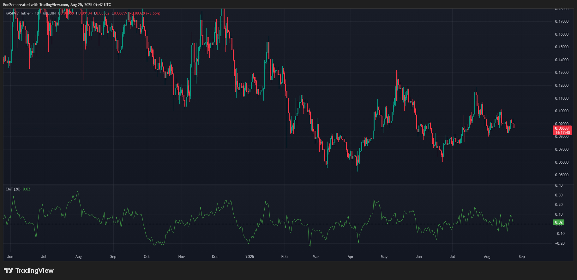Select the Feb label on time axis

285,257
